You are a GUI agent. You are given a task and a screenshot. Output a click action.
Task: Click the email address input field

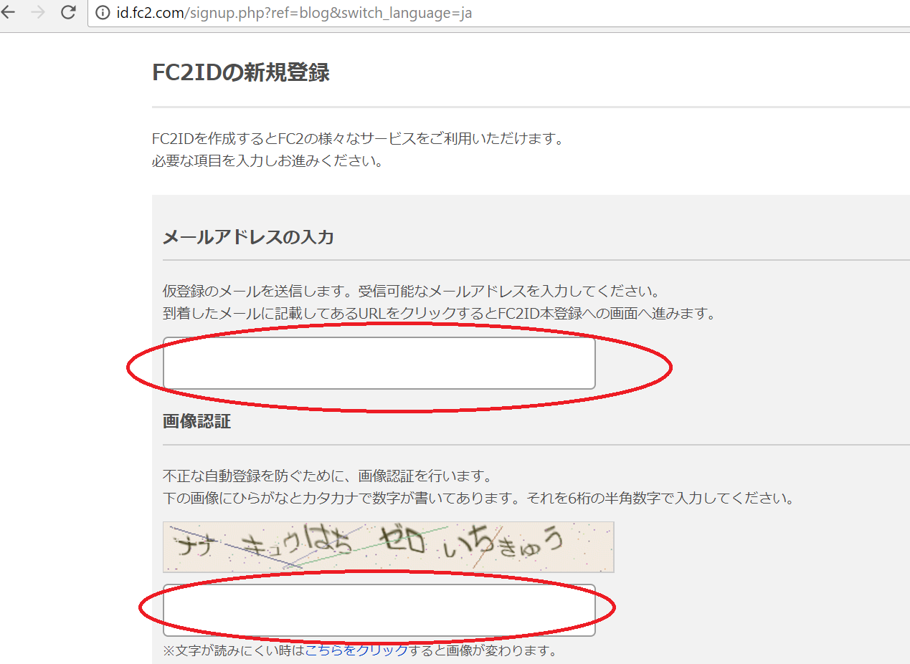point(379,363)
